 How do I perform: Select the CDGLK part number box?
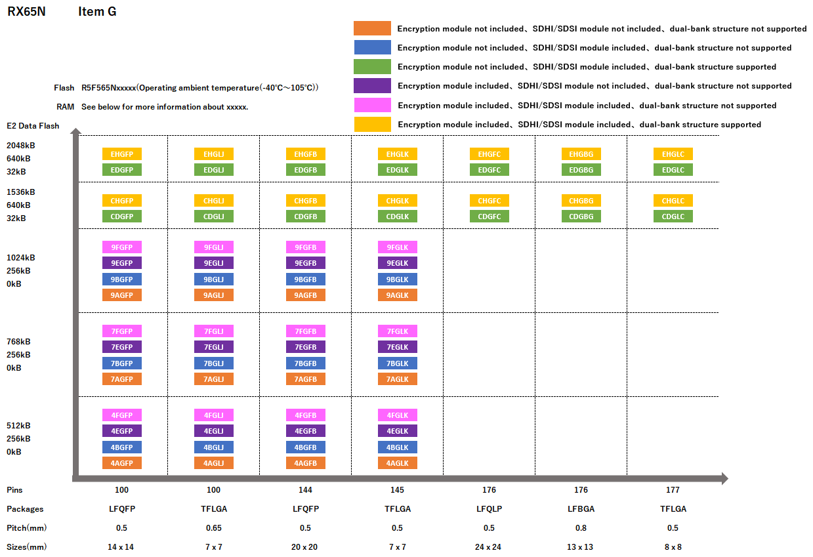click(397, 217)
